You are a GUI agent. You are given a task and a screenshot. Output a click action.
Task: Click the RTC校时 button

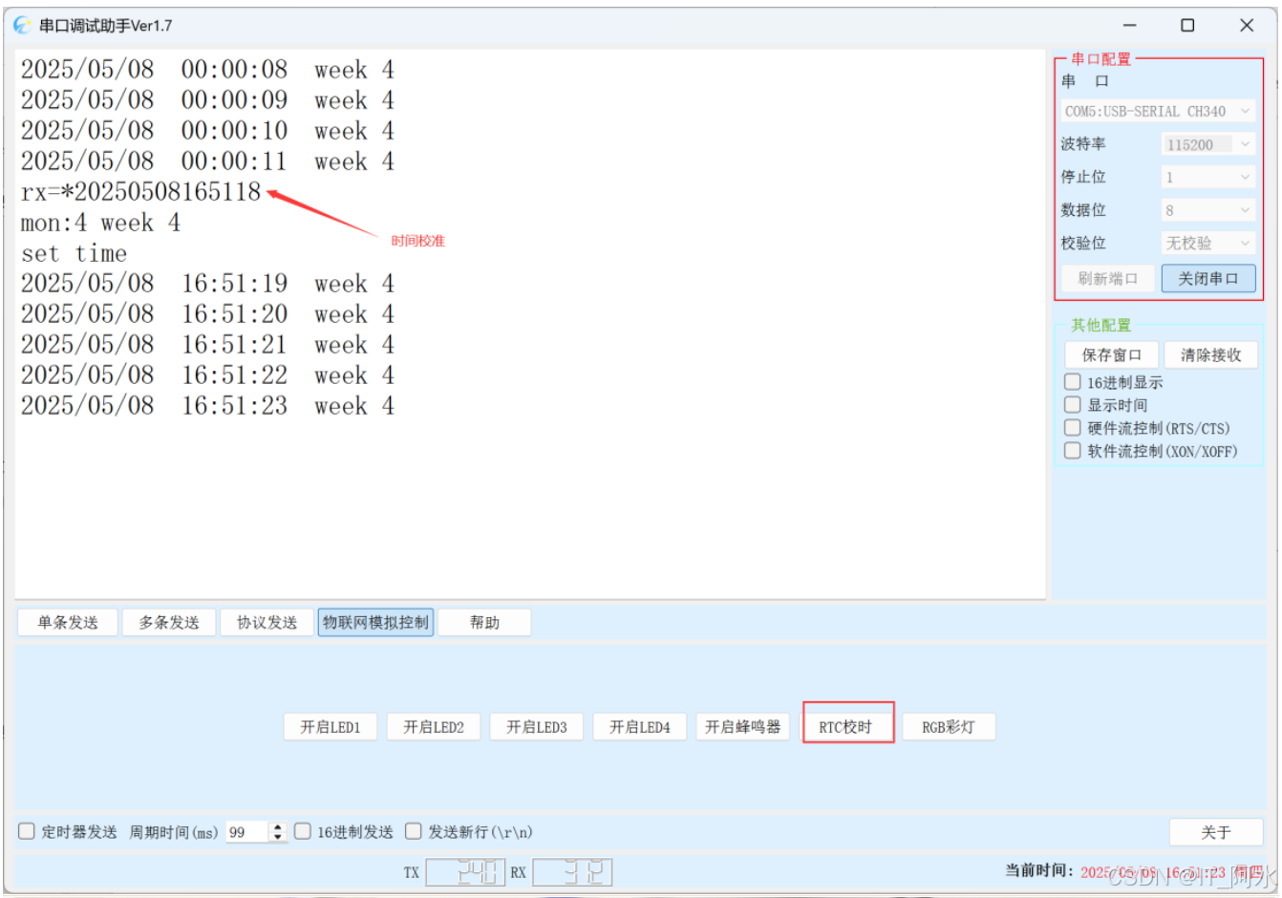845,727
